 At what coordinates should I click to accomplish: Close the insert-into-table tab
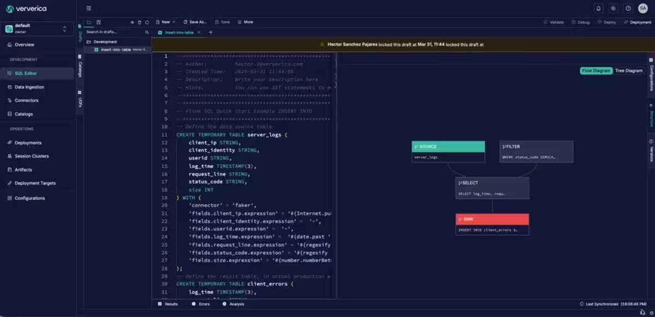coord(199,33)
